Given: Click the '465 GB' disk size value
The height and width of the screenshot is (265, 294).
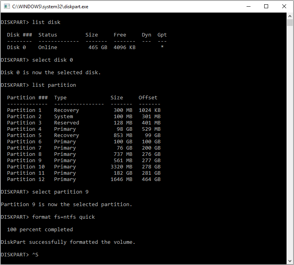Looking at the screenshot, I should (98, 48).
